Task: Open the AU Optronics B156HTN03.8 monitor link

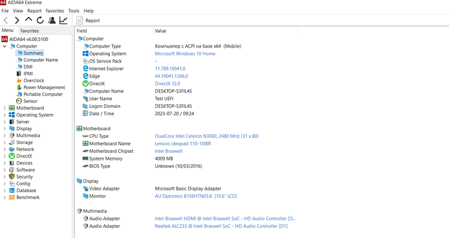Action: pyautogui.click(x=196, y=196)
